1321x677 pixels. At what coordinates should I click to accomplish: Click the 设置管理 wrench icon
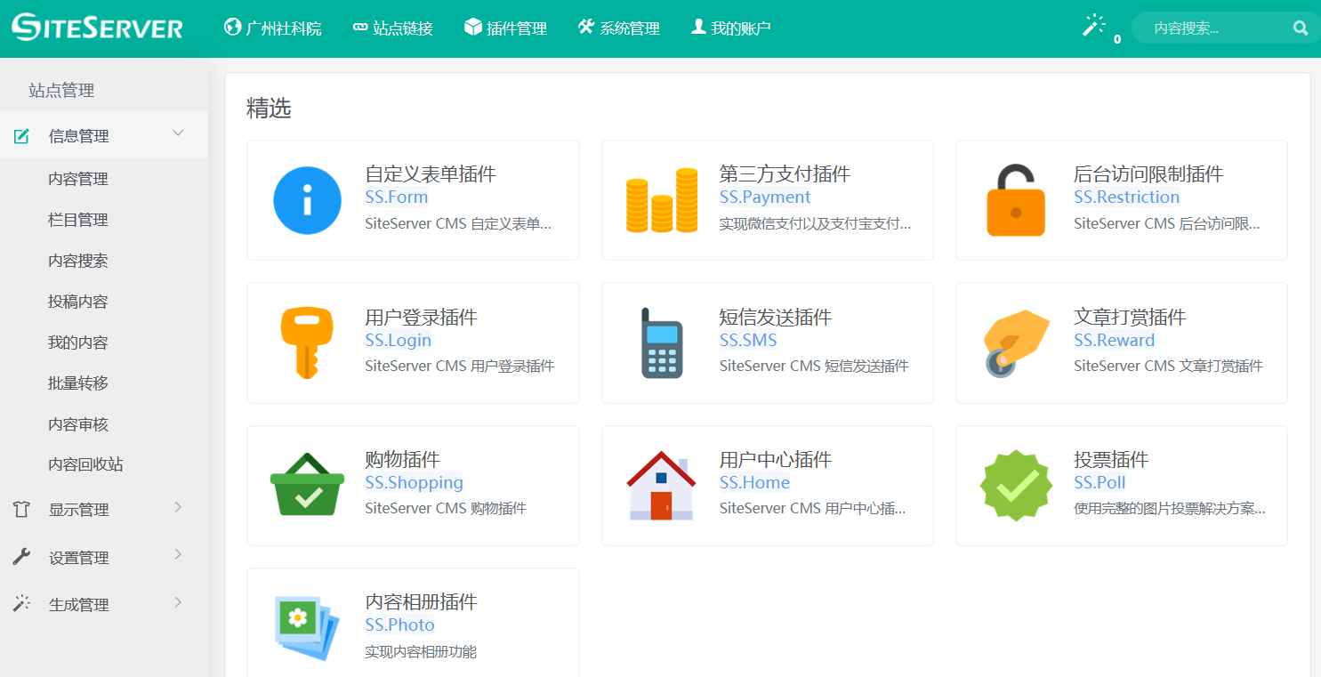[x=21, y=557]
